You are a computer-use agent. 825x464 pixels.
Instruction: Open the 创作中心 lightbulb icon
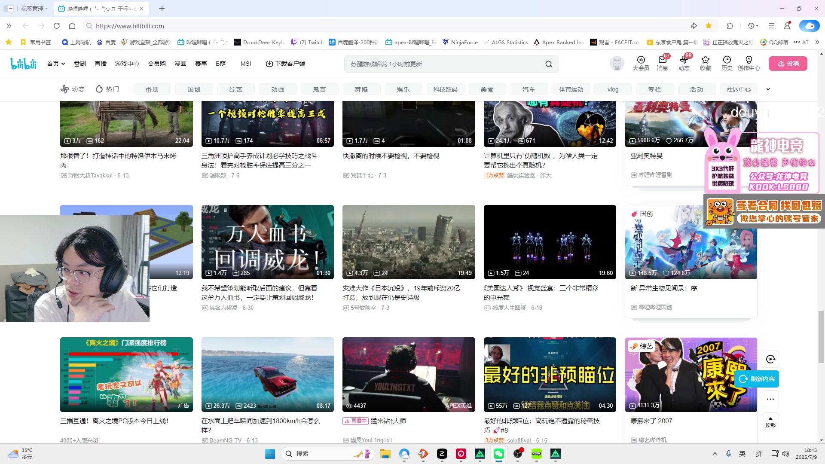(x=749, y=63)
